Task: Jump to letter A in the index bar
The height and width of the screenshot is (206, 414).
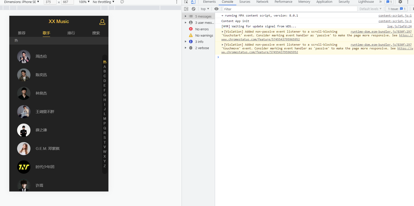Action: (105, 67)
